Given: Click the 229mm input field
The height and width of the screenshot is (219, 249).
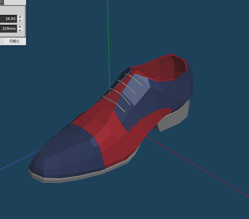Looking at the screenshot, I should pyautogui.click(x=8, y=29).
